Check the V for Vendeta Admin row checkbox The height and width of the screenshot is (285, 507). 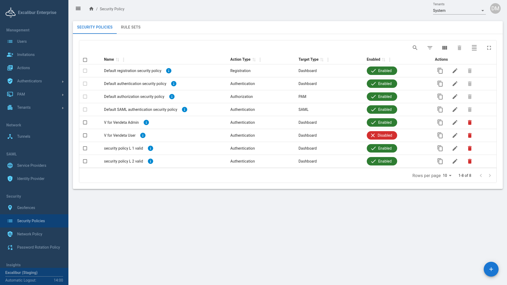click(x=85, y=122)
